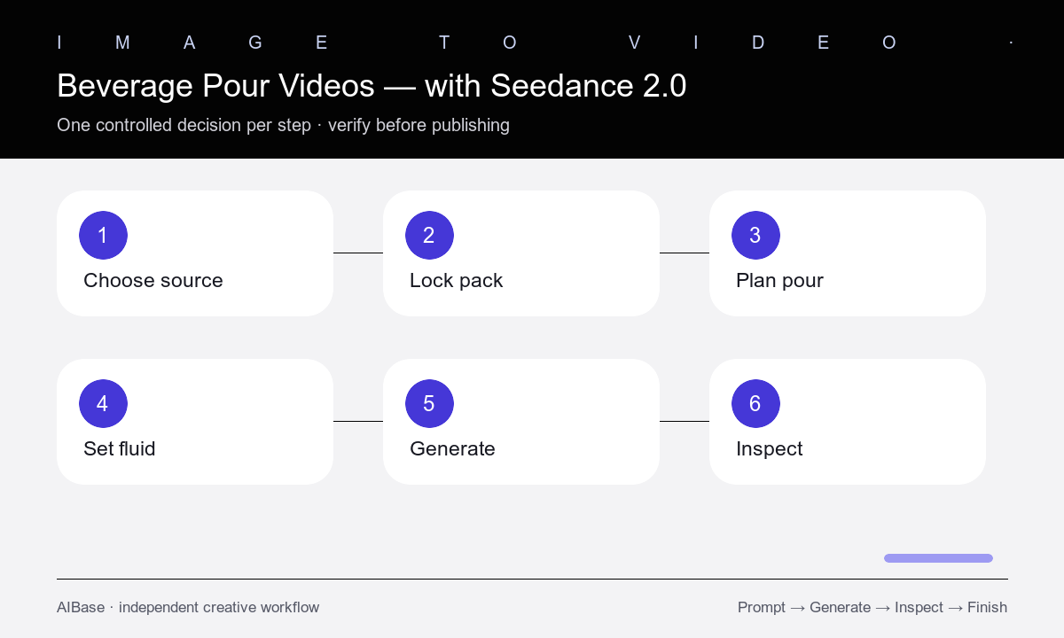Click the step 6 number circle
The height and width of the screenshot is (638, 1064).
click(755, 404)
